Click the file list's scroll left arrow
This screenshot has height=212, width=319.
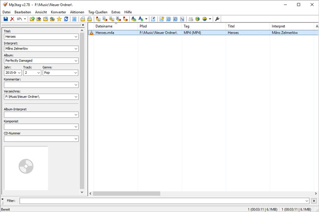tap(90, 193)
